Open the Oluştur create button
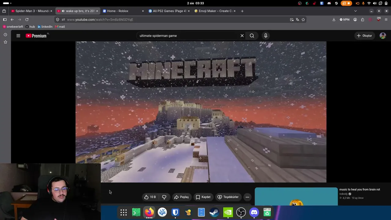The image size is (391, 220). (x=364, y=36)
